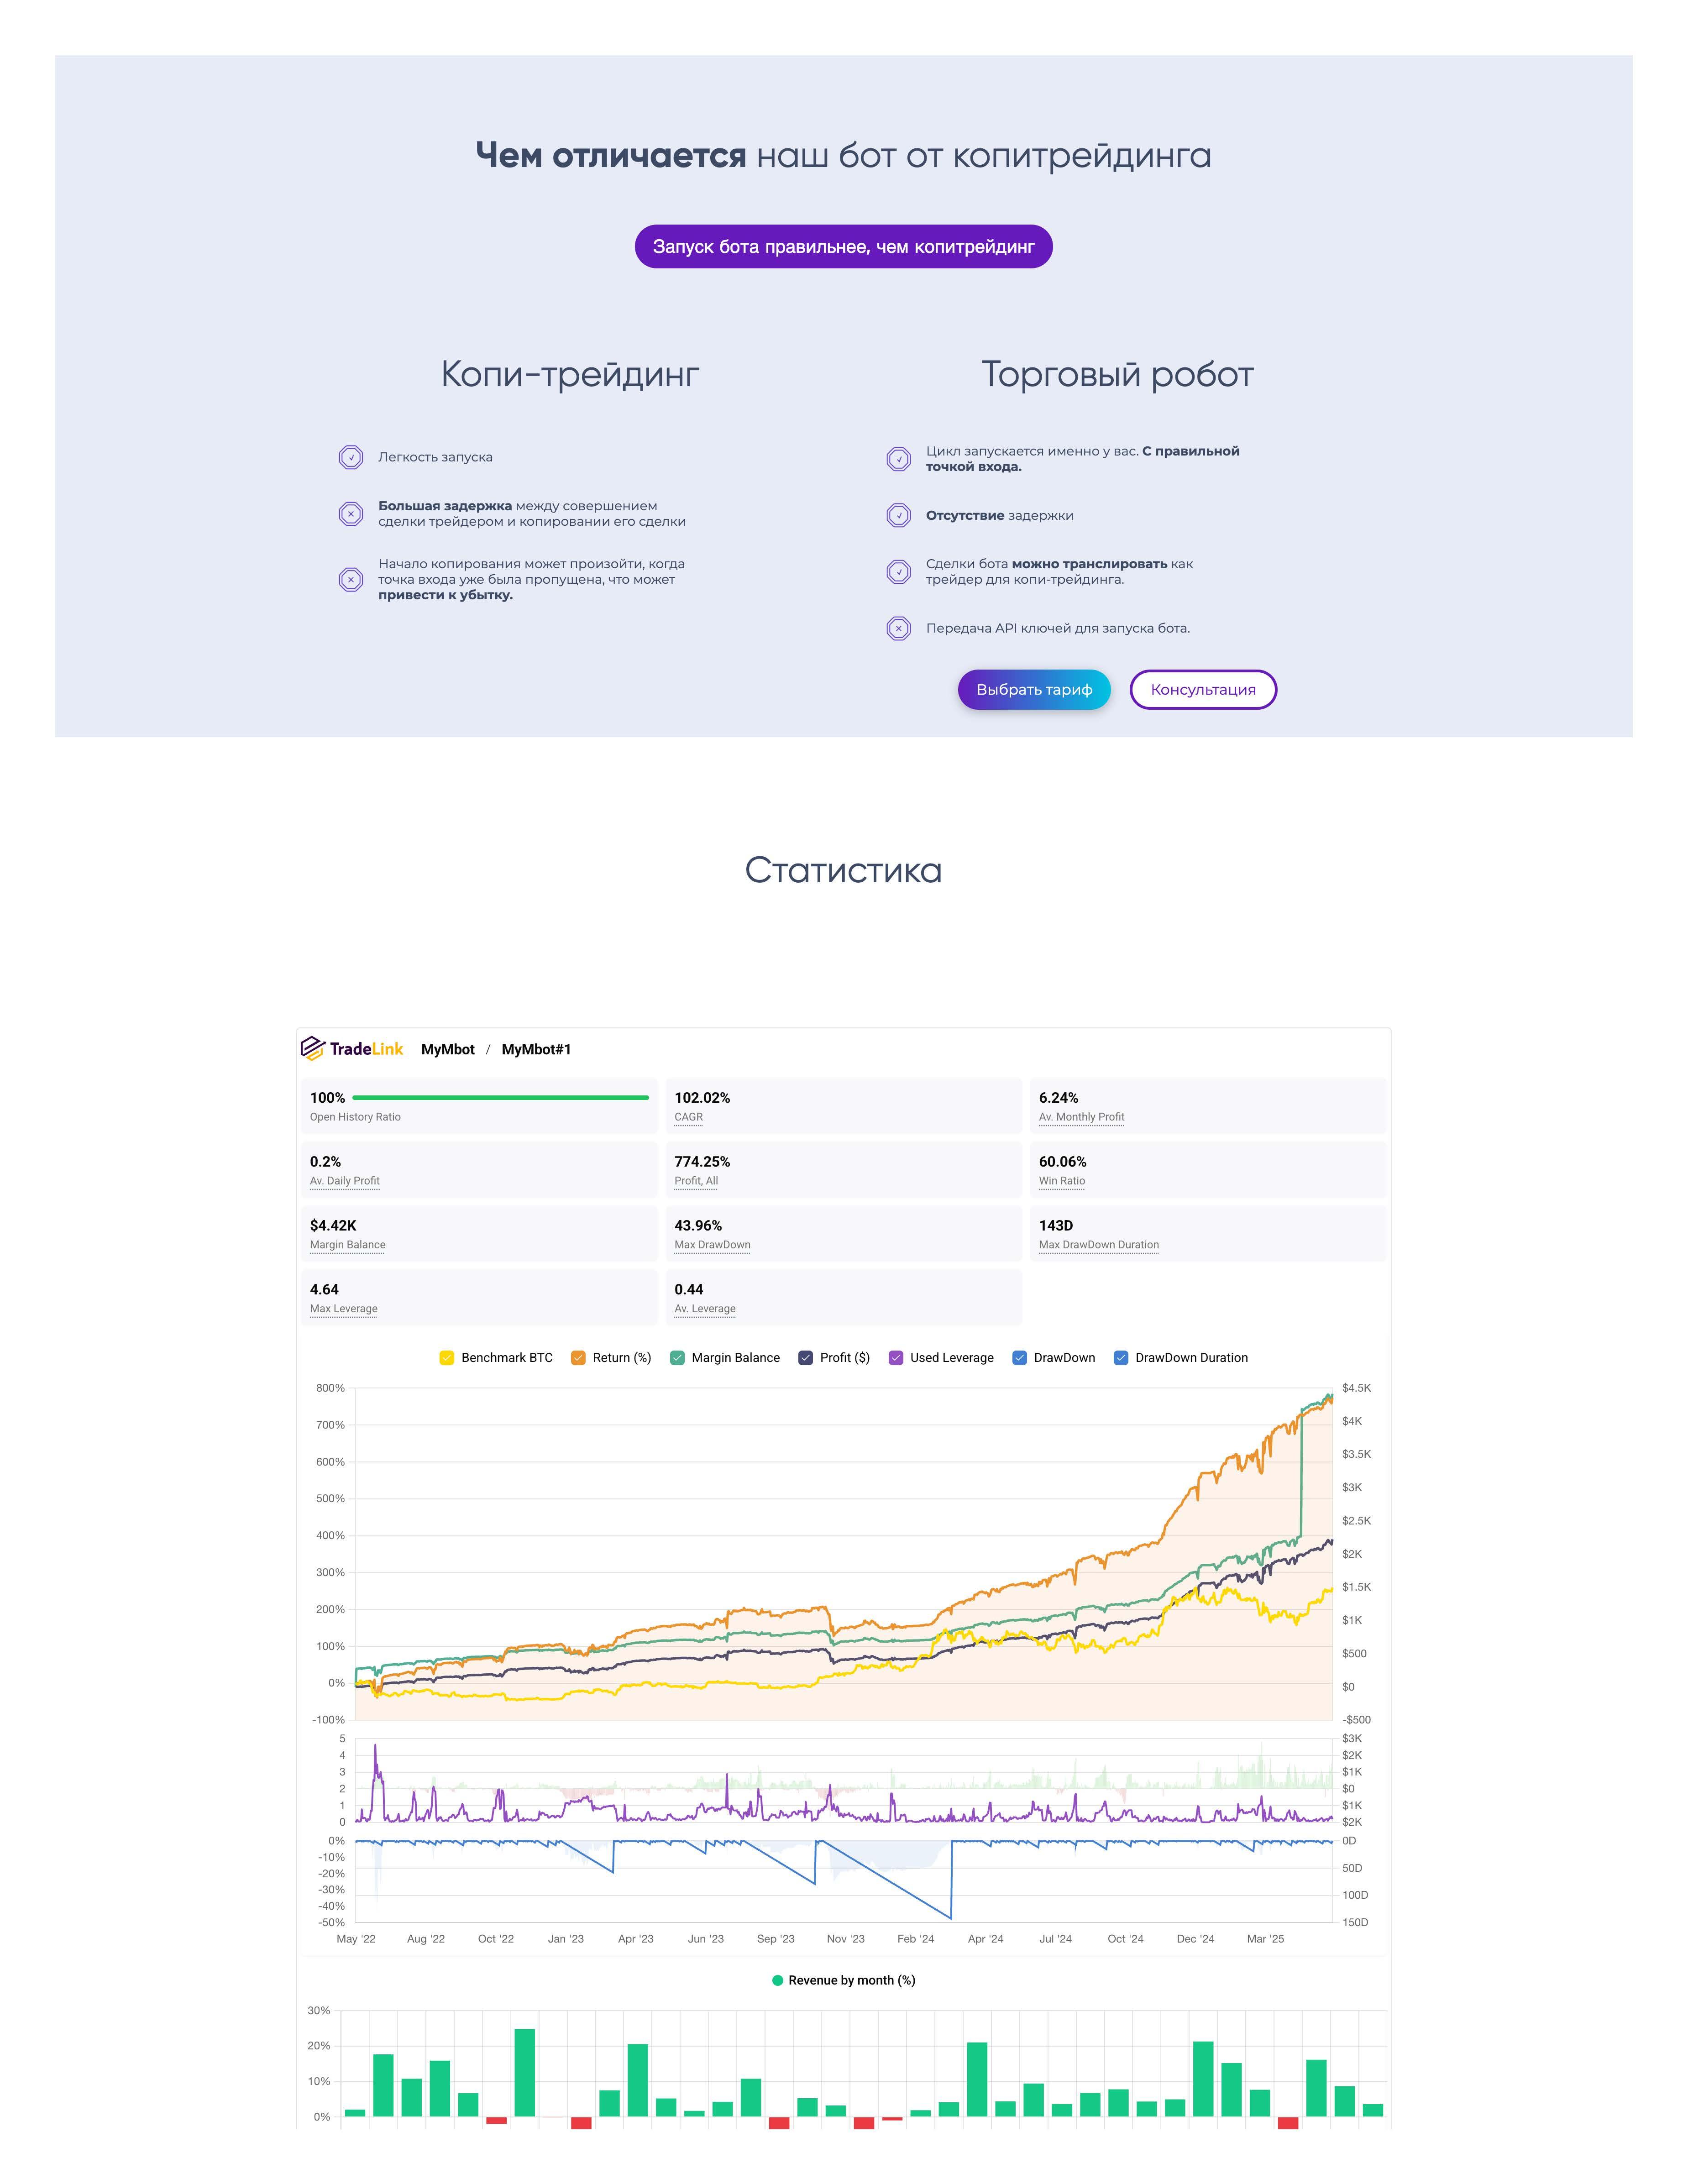The width and height of the screenshot is (1688, 2184).
Task: Disable the Used Leverage series checkbox
Action: (x=896, y=1357)
